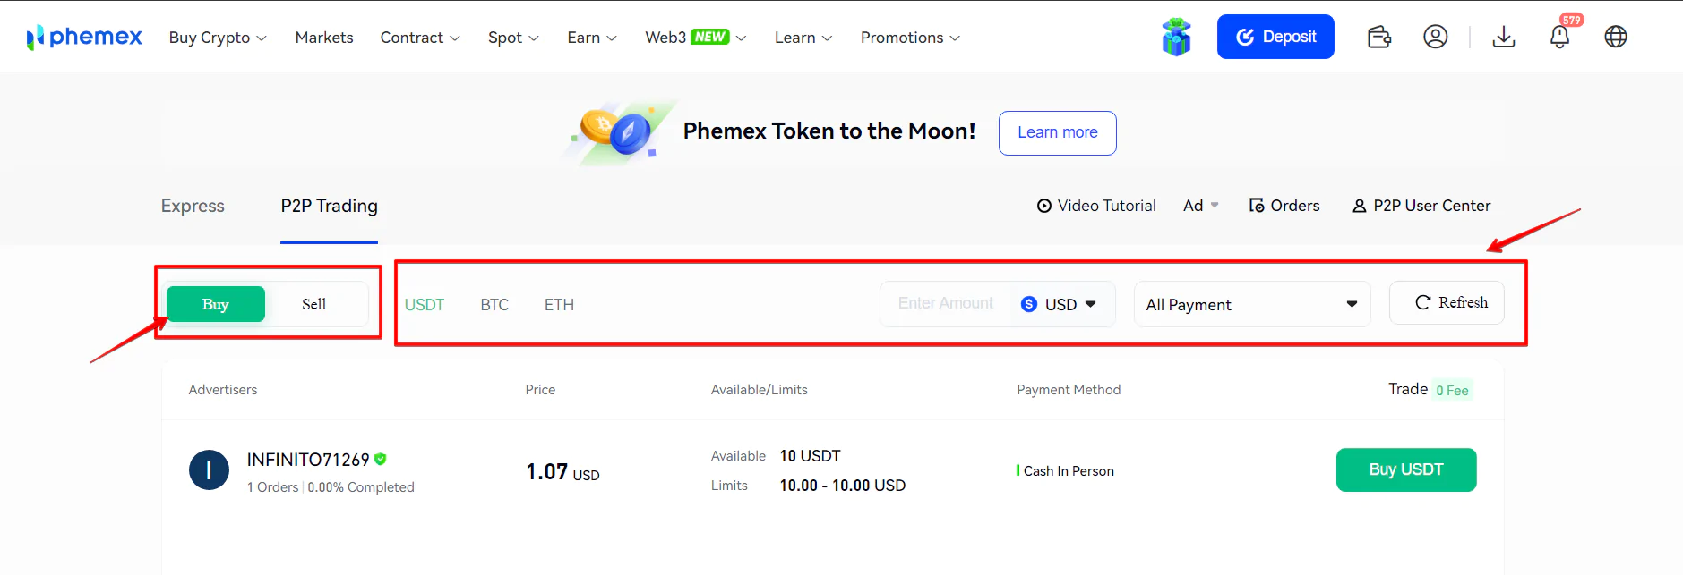1683x575 pixels.
Task: Click the 1.07 USD price
Action: point(562,472)
